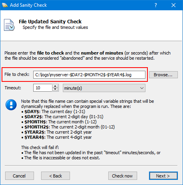Click the Timeout value field
Viewport: 183px width, 185px height.
click(x=43, y=88)
